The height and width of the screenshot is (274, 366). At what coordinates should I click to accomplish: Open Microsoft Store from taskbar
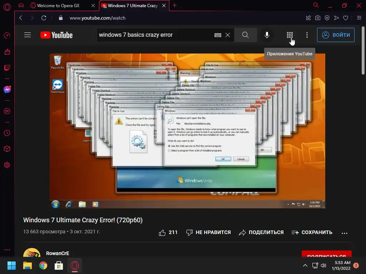click(x=59, y=265)
